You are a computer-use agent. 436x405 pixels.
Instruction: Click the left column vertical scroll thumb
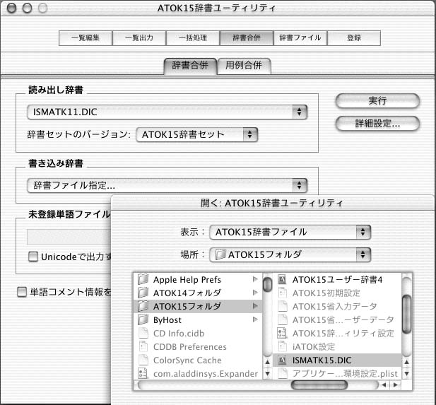pyautogui.click(x=268, y=284)
